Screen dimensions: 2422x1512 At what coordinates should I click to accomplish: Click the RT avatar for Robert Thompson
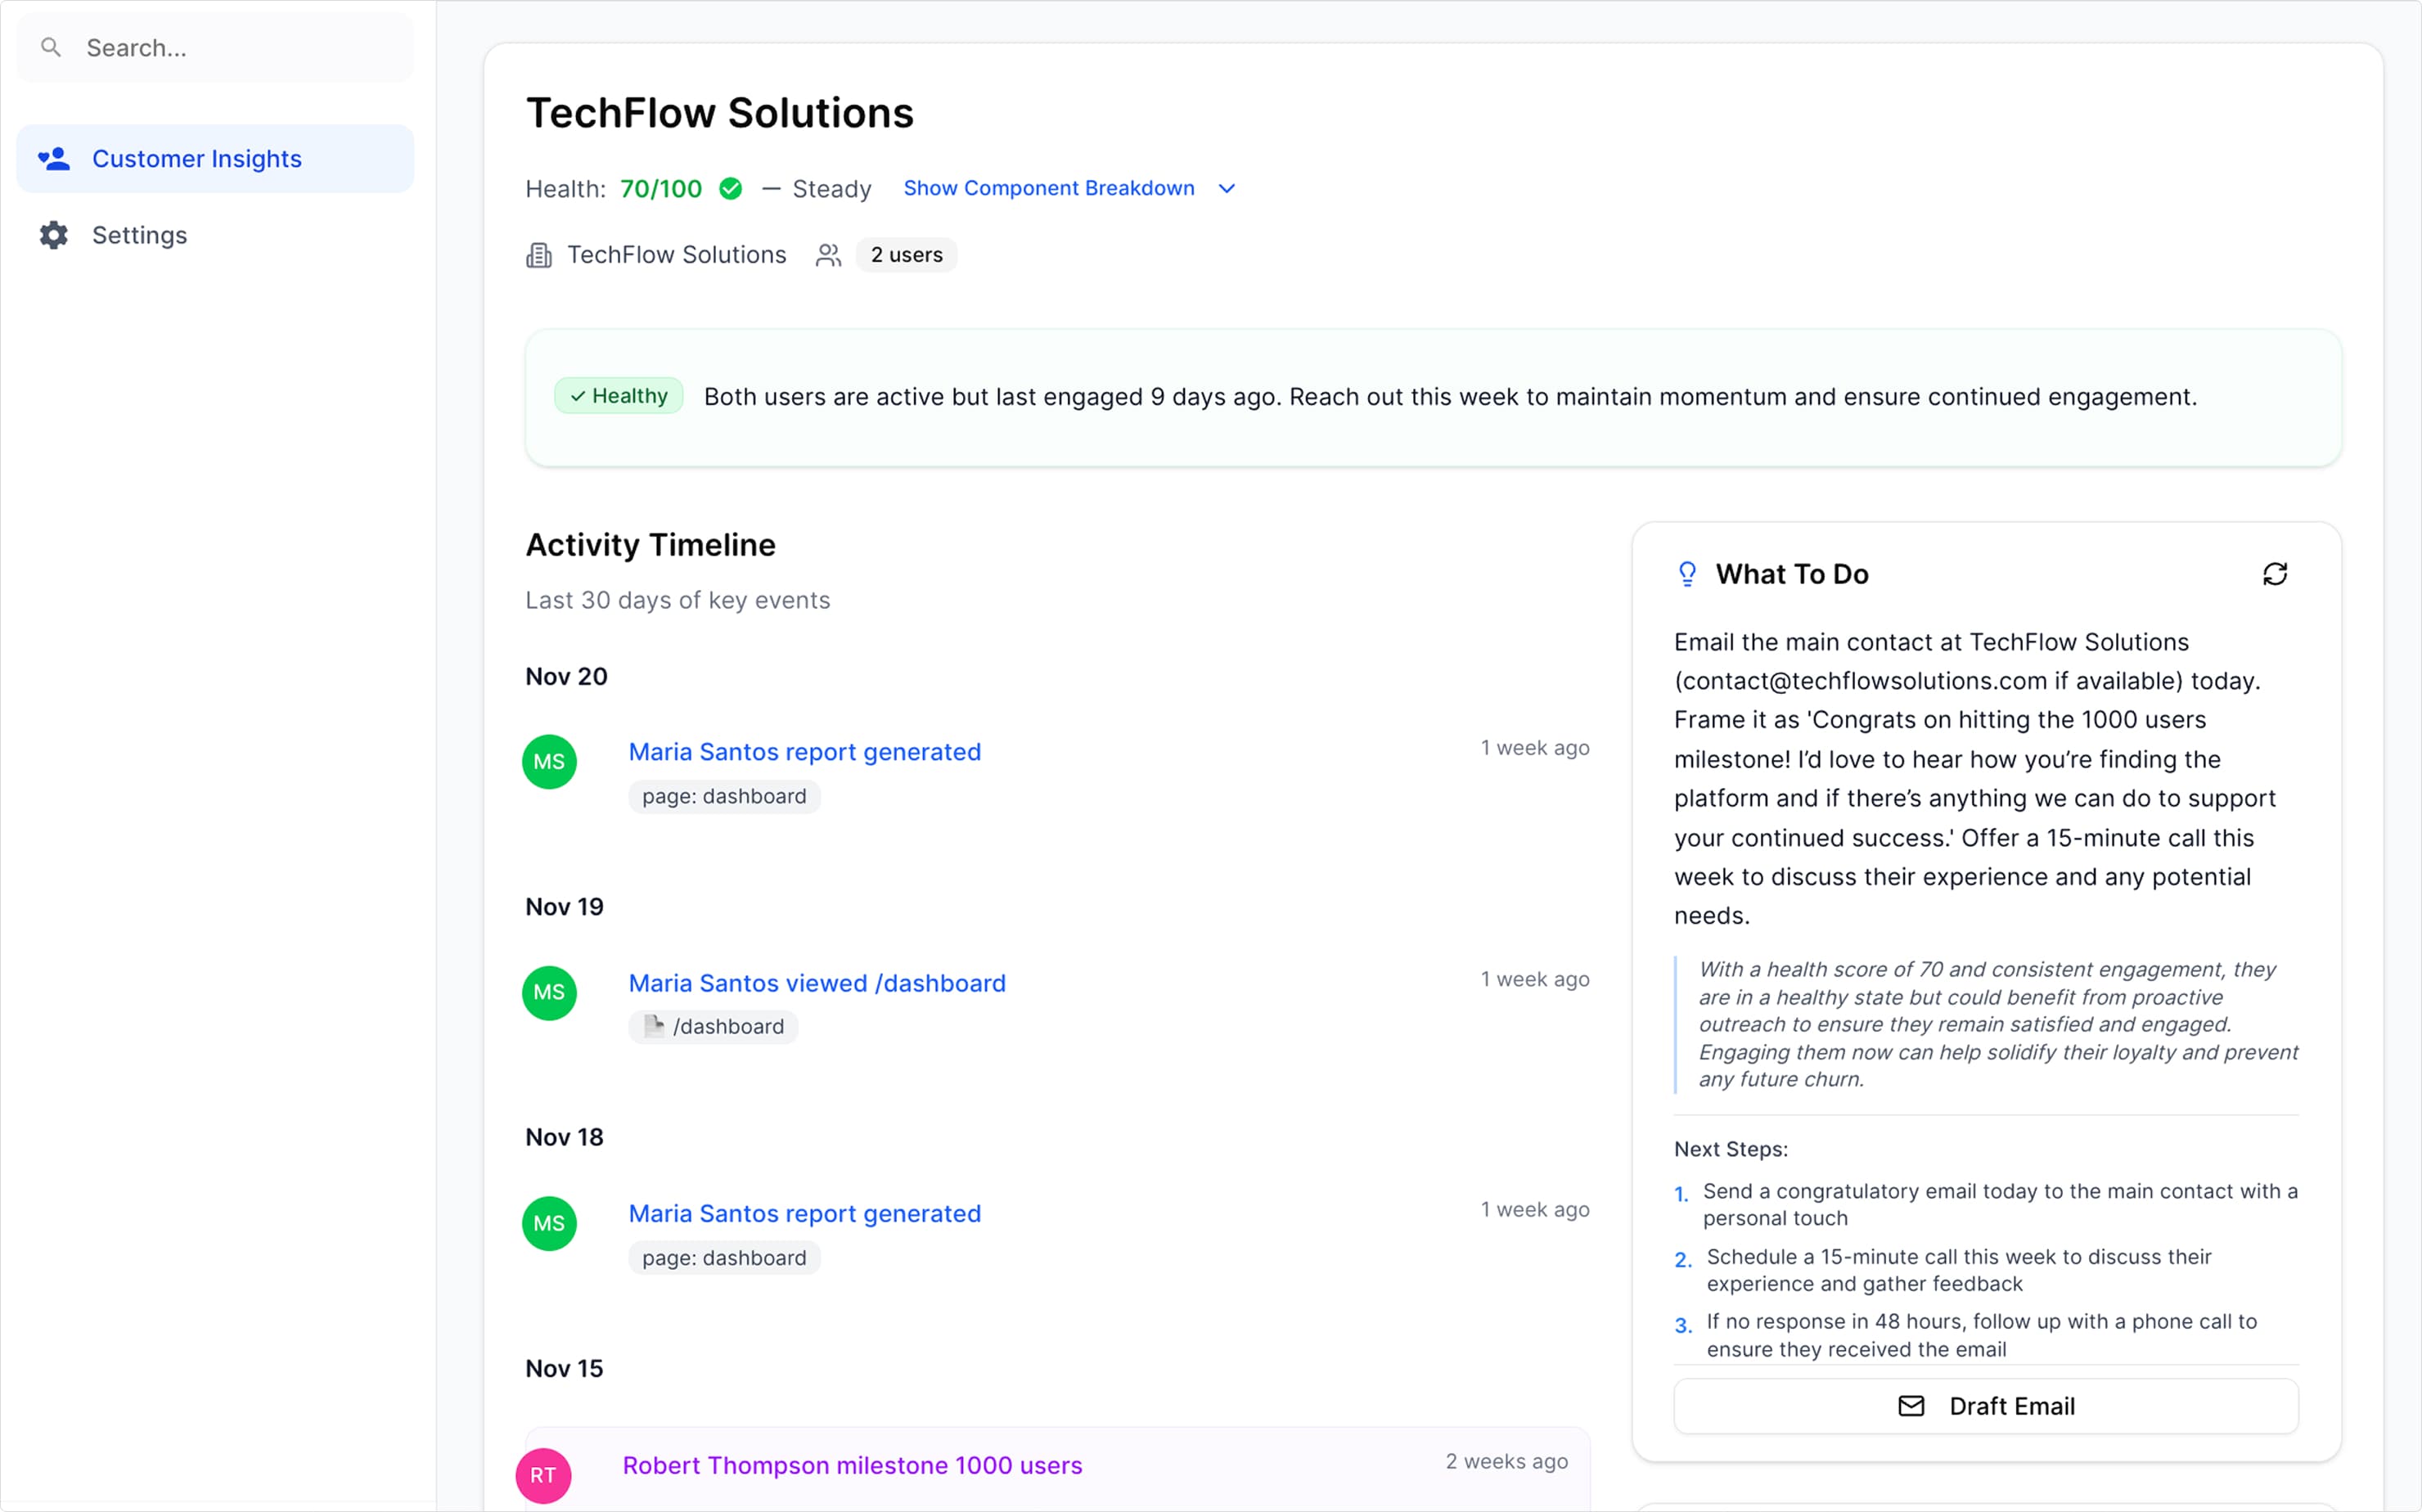tap(543, 1475)
